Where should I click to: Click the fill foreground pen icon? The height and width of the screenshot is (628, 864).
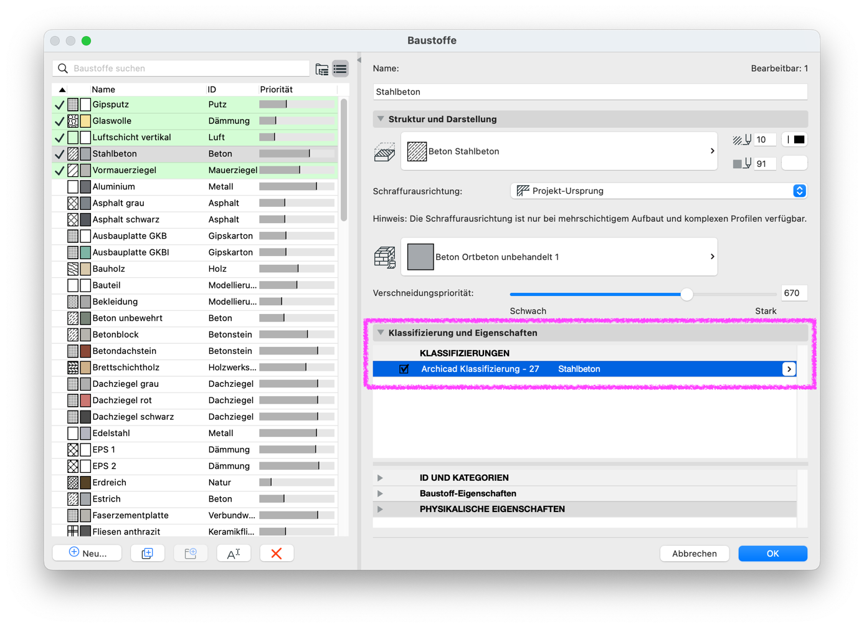(x=742, y=140)
